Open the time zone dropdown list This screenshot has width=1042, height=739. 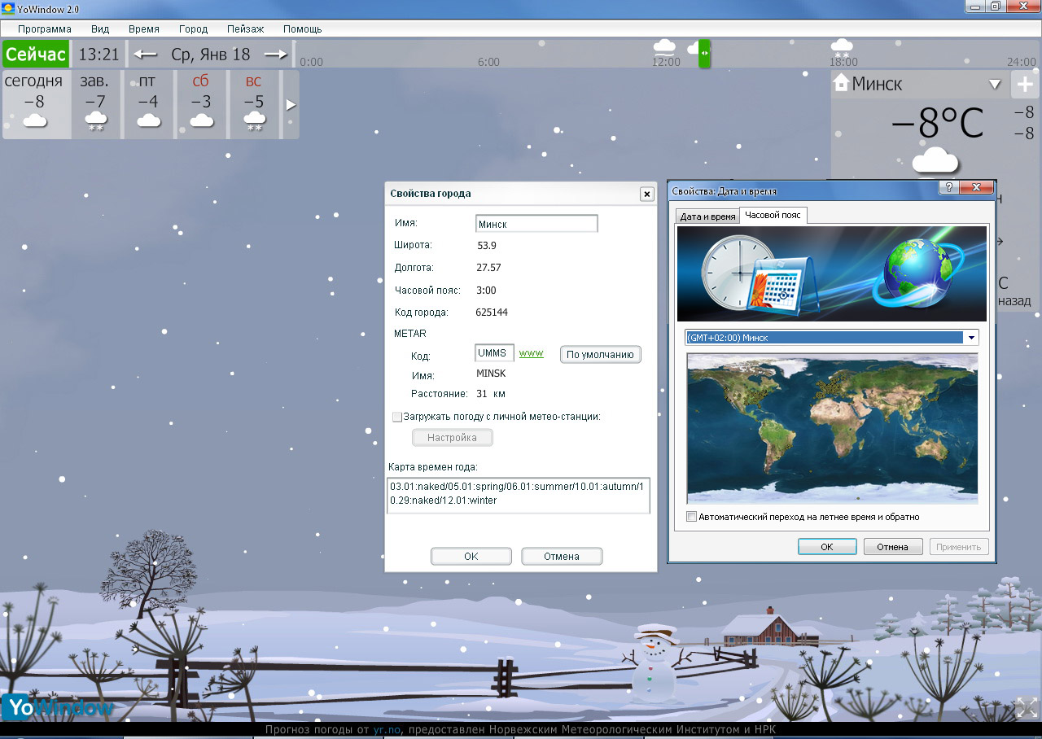tap(971, 338)
